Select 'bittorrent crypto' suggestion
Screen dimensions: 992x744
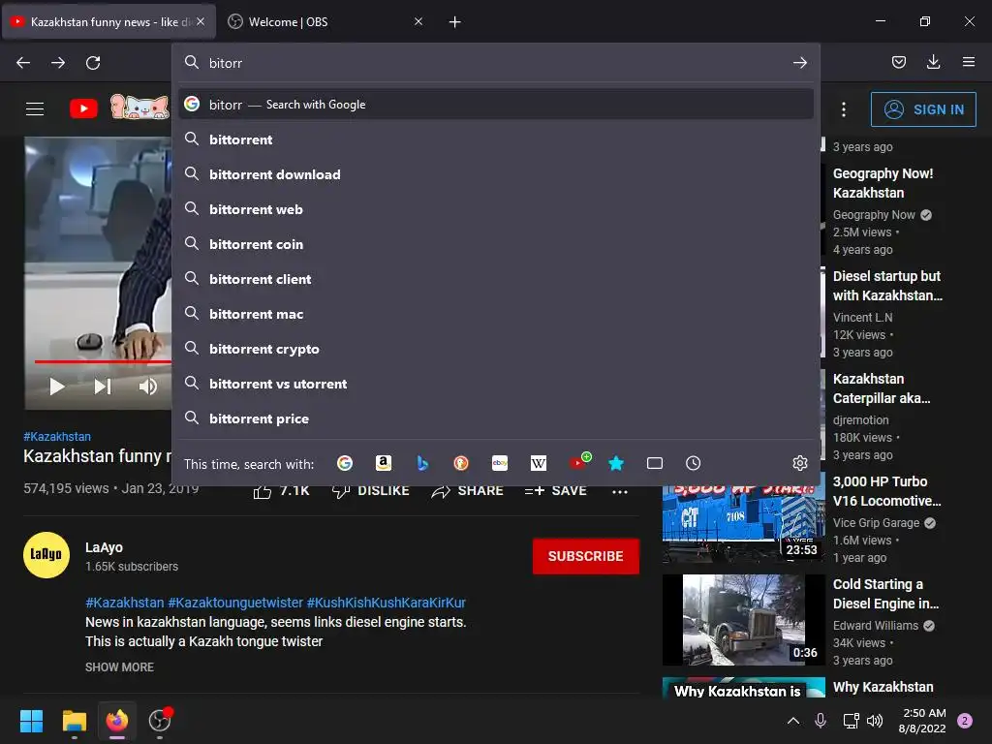pos(496,349)
